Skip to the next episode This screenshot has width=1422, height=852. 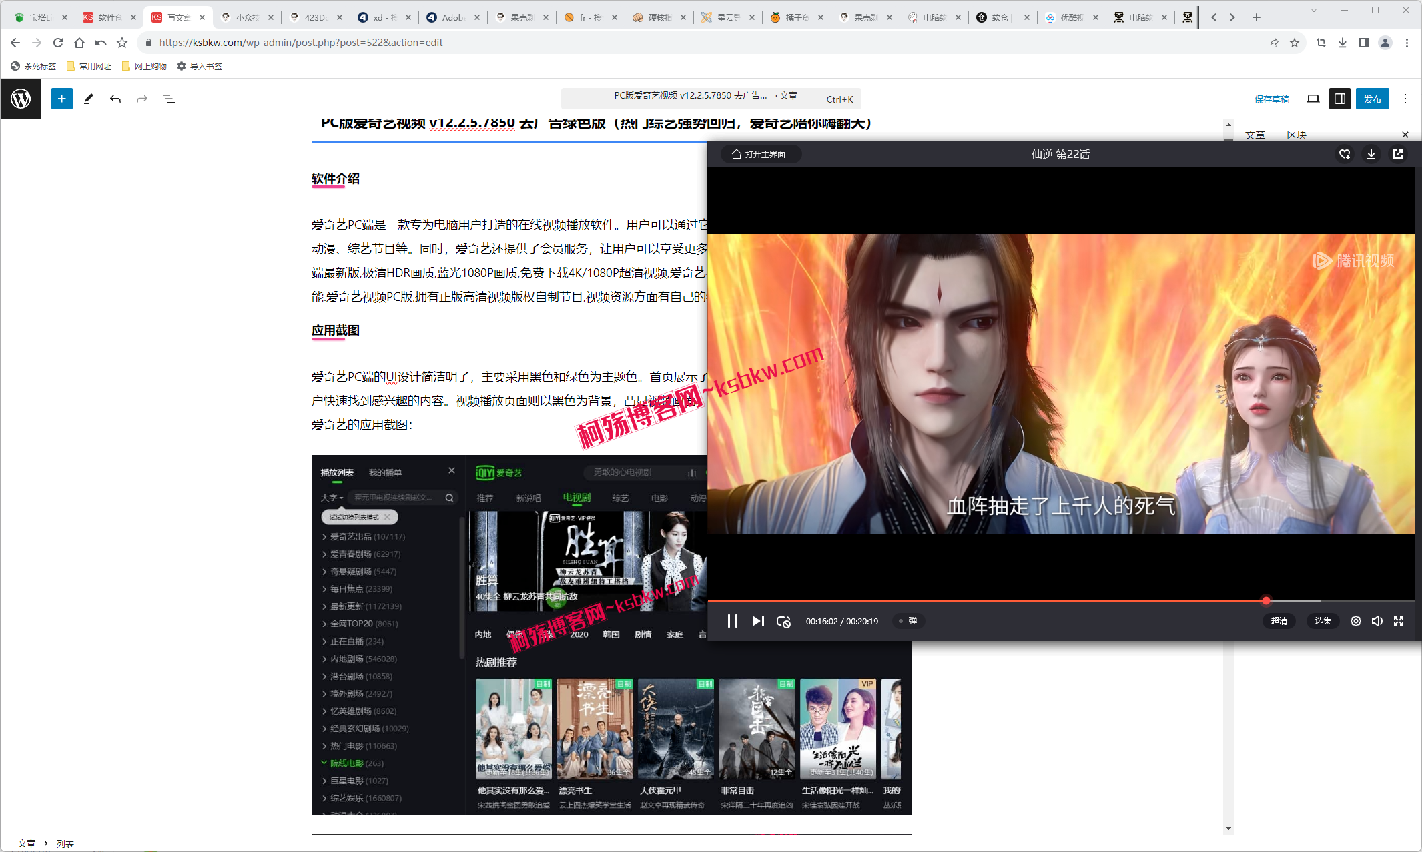pos(758,621)
